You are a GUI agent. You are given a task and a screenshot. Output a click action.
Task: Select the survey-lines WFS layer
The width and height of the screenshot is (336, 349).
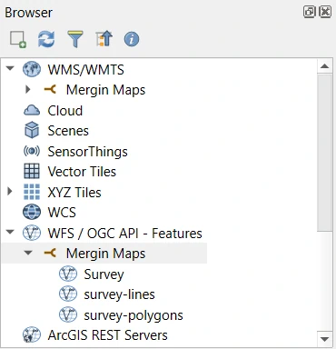pyautogui.click(x=119, y=294)
